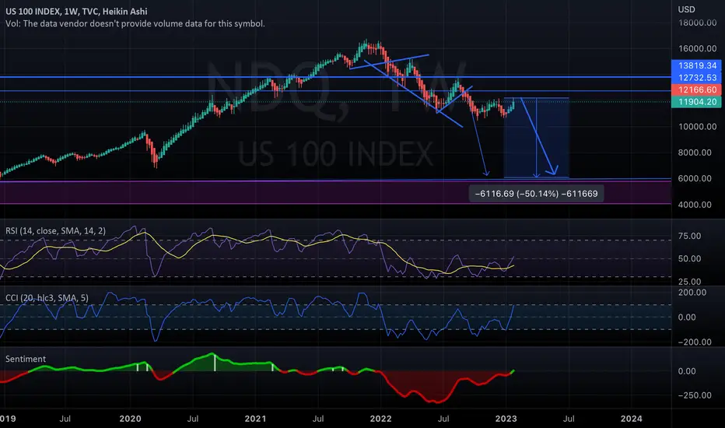Click the US 100 INDEX symbol title

[76, 11]
